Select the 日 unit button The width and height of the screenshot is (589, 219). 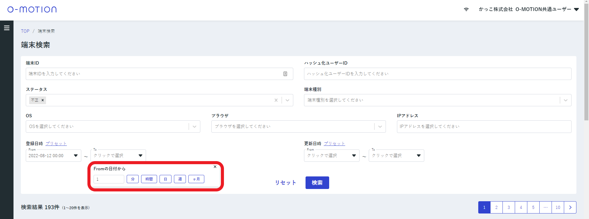(165, 179)
